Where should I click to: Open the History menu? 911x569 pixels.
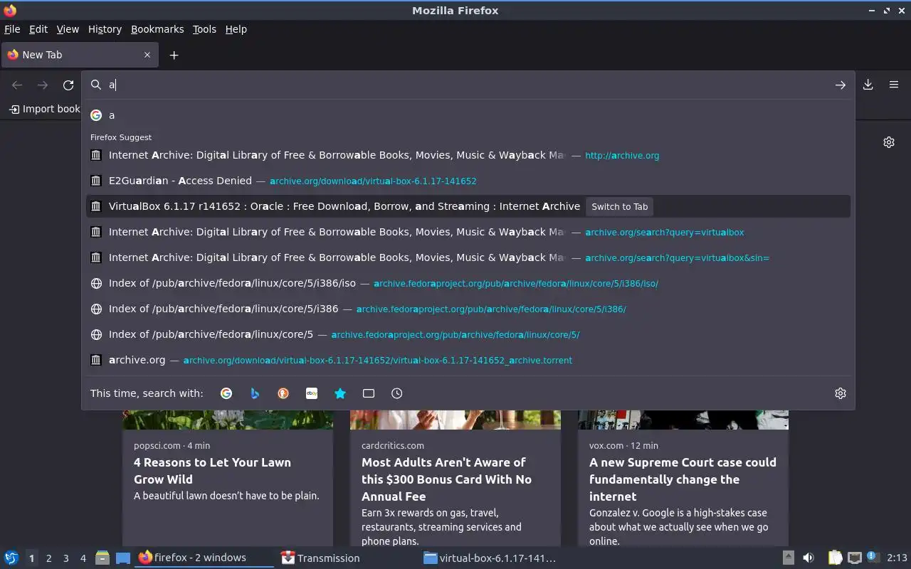(x=105, y=29)
